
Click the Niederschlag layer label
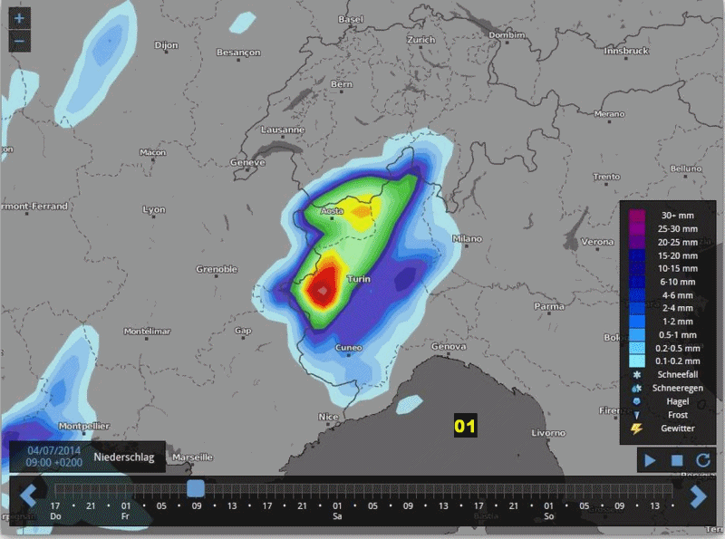(123, 457)
